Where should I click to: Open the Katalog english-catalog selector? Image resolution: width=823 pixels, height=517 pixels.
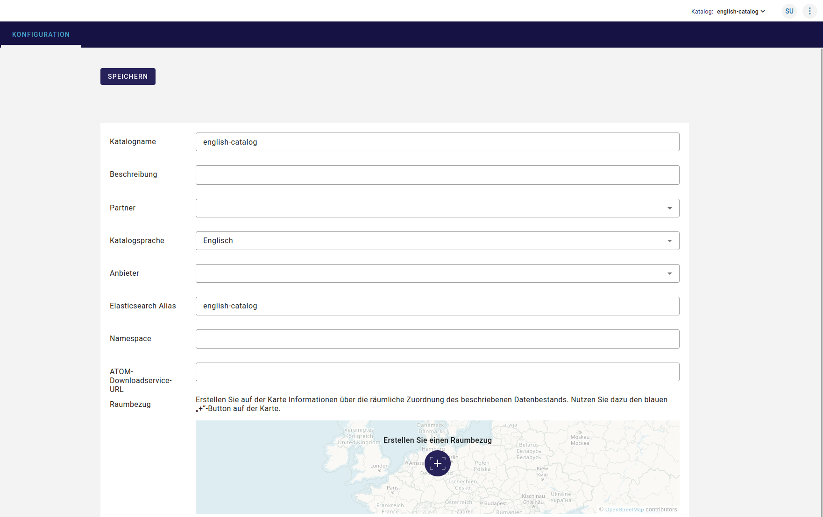740,12
